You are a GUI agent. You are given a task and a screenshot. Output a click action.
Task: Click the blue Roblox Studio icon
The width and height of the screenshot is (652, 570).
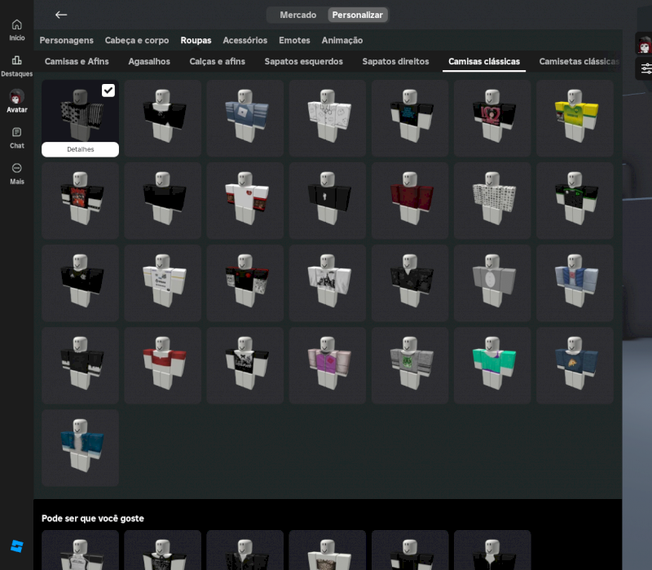16,546
